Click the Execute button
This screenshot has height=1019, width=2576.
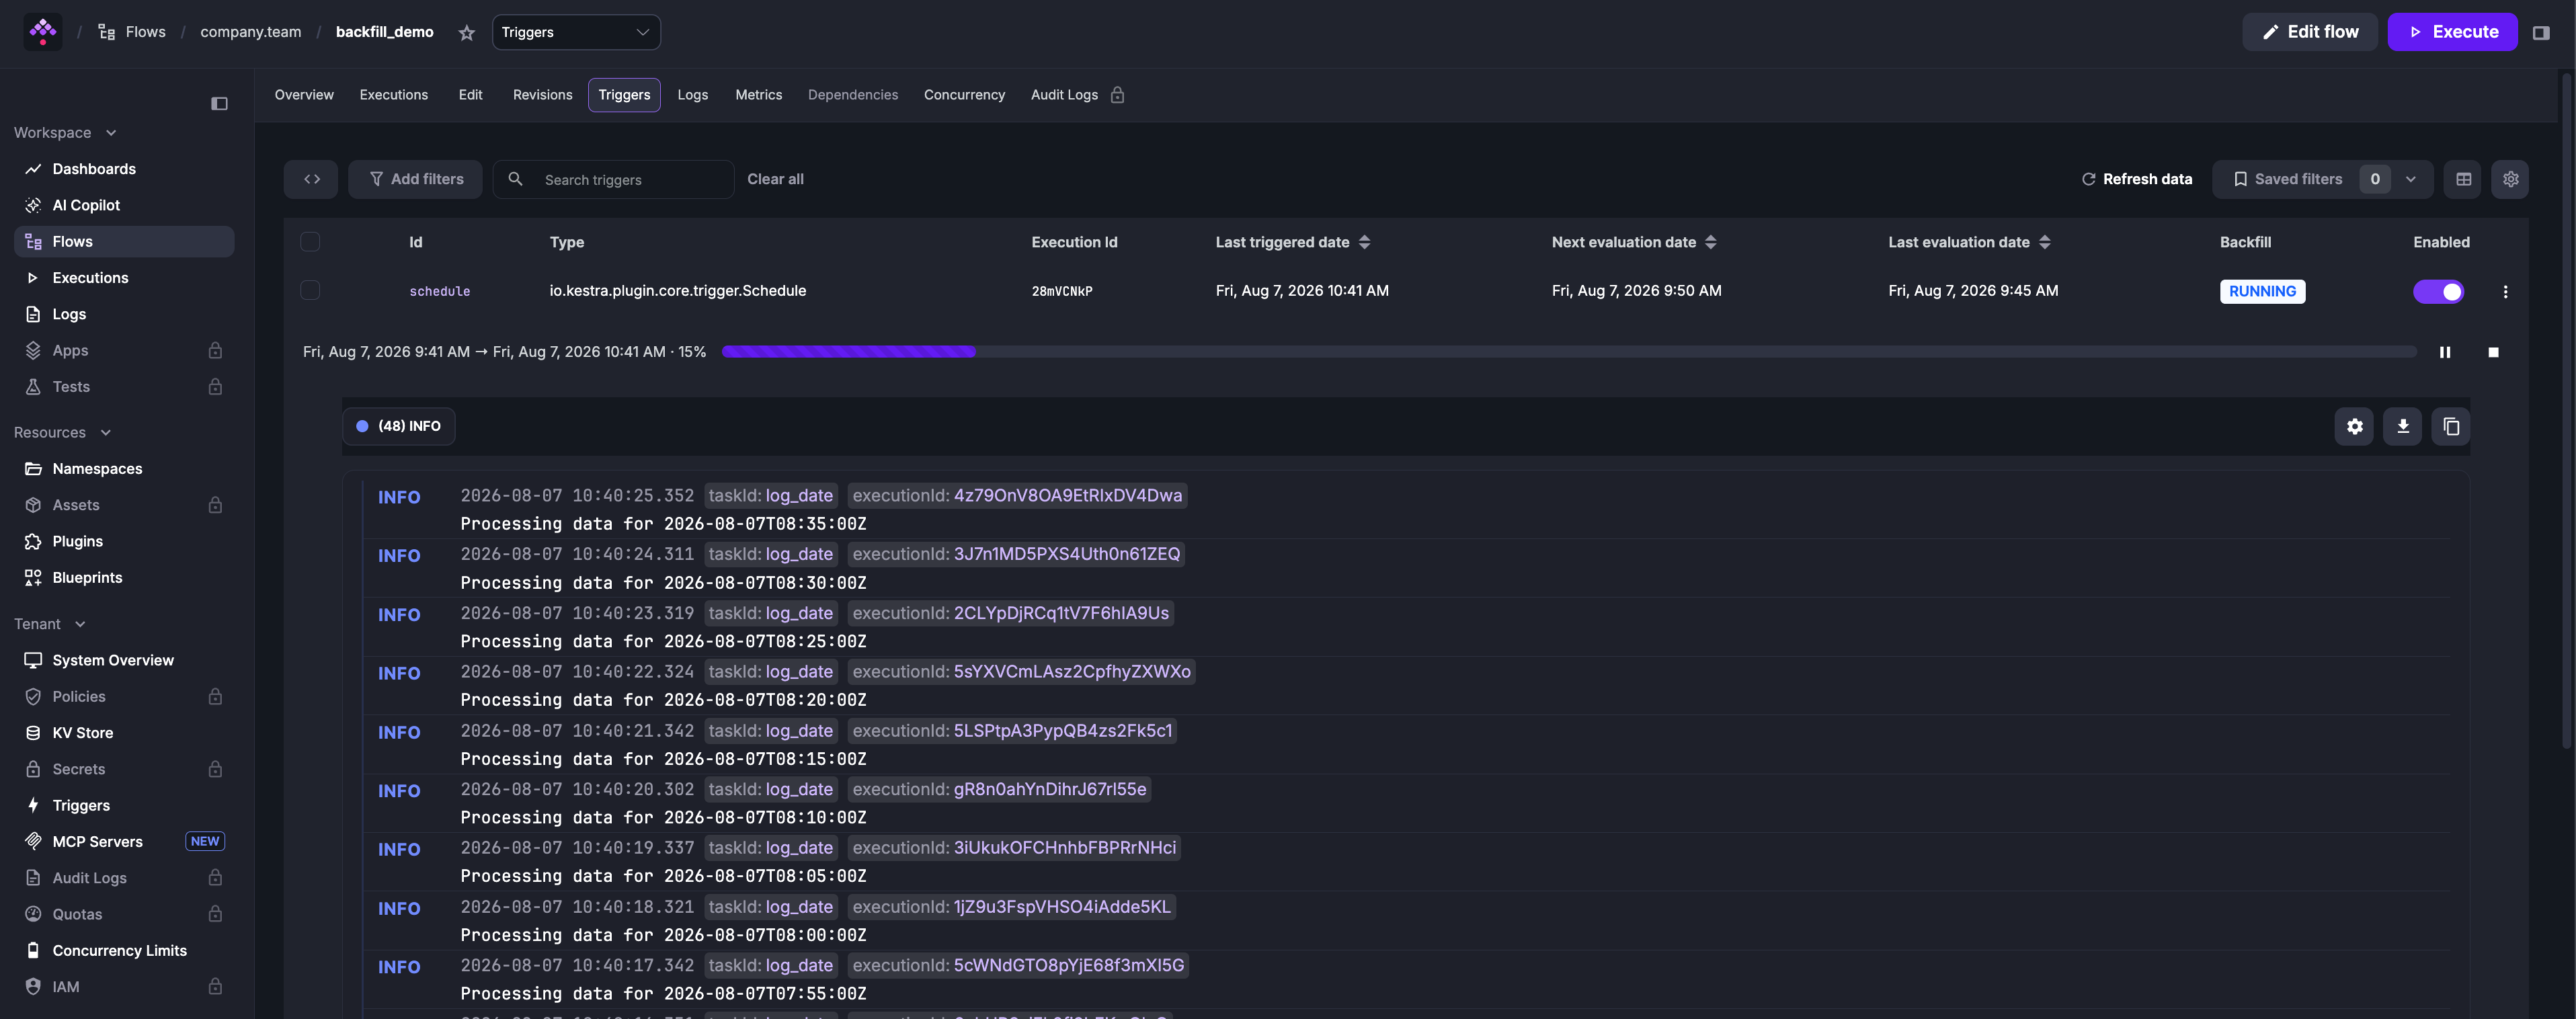pyautogui.click(x=2452, y=32)
